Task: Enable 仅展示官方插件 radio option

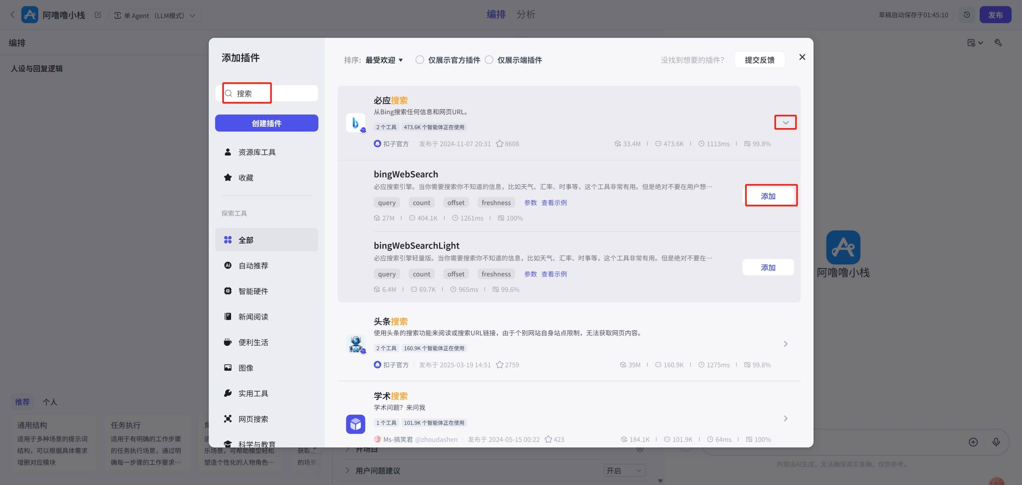Action: pyautogui.click(x=419, y=60)
